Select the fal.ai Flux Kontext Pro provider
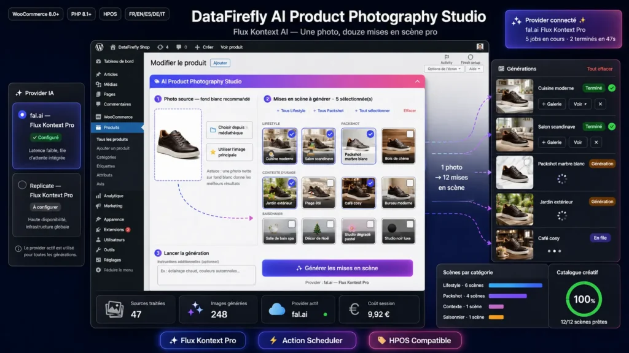Screen dimensions: 629x353 [x=23, y=115]
